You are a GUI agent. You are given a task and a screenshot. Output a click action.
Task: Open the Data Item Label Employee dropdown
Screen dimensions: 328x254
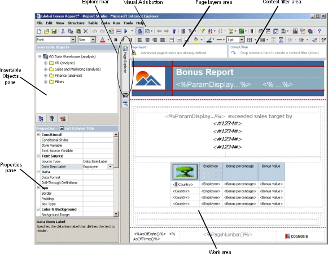pyautogui.click(x=110, y=167)
